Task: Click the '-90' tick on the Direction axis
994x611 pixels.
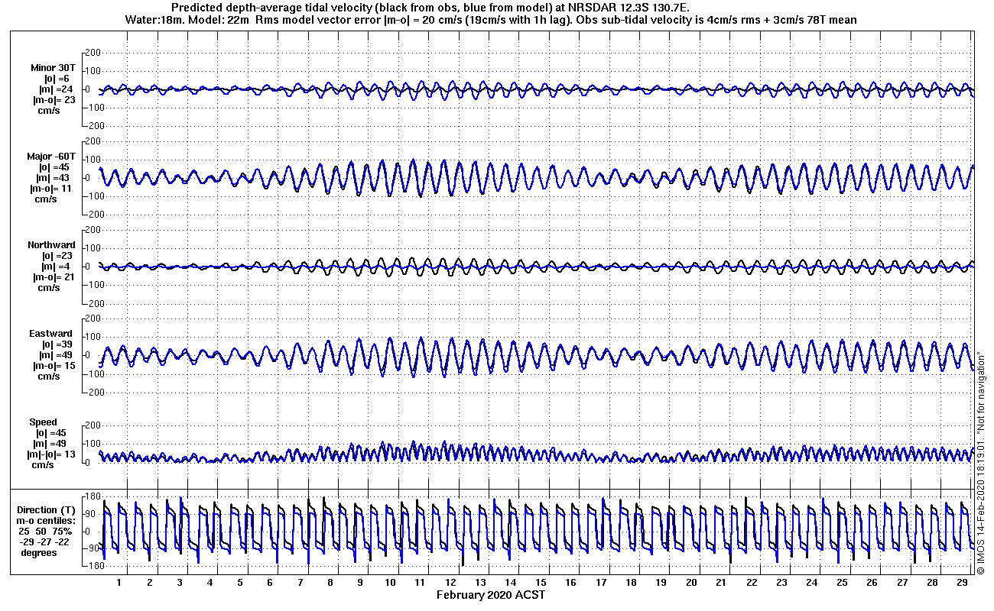Action: pos(93,548)
